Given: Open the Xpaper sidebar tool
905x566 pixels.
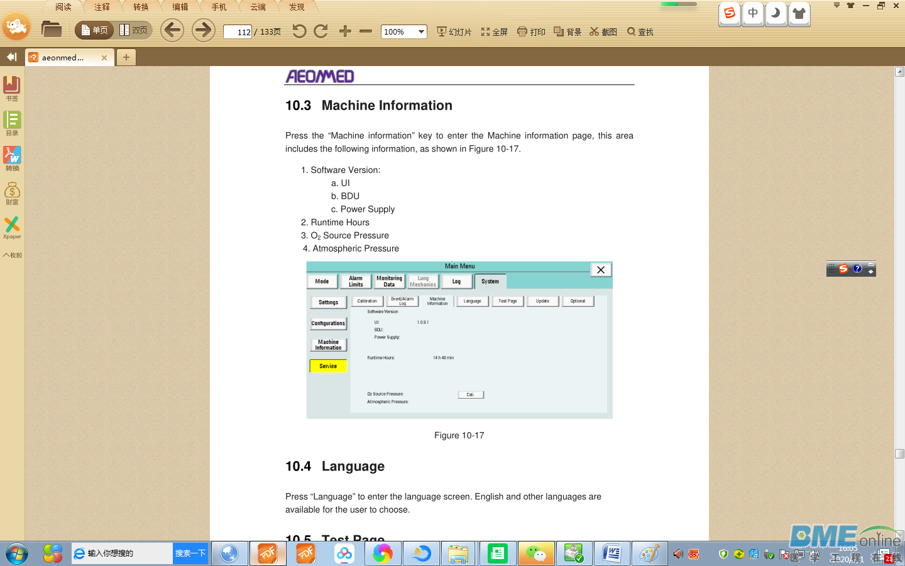Looking at the screenshot, I should [x=12, y=227].
